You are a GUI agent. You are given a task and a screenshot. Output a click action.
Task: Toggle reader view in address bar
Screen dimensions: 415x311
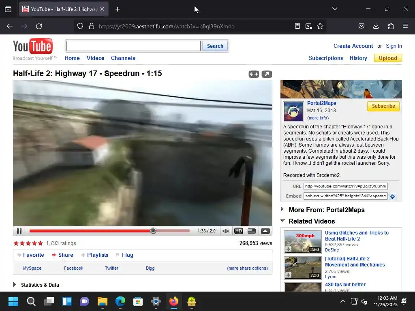[297, 26]
